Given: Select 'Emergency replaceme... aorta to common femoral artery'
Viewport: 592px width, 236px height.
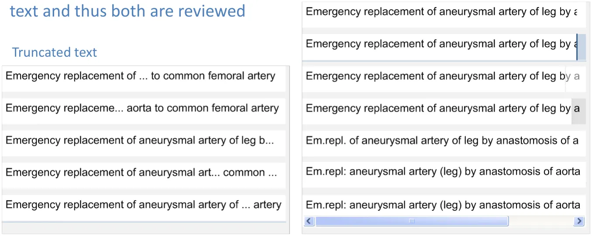Looking at the screenshot, I should click(142, 109).
